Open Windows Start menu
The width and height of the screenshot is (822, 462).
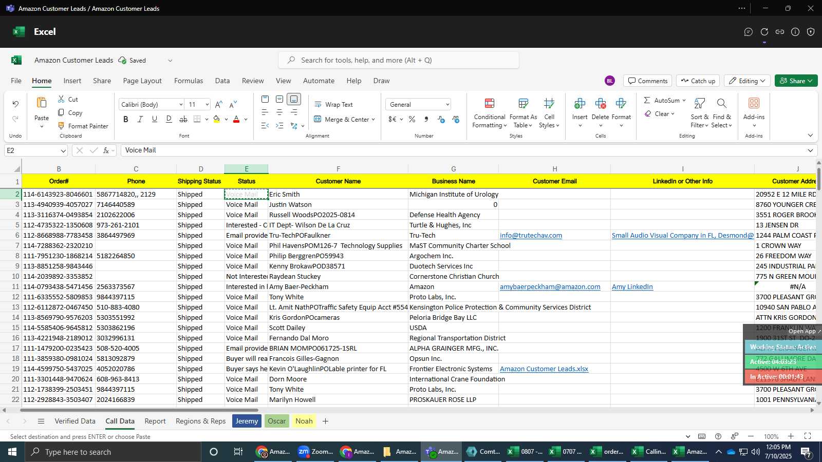coord(12,452)
